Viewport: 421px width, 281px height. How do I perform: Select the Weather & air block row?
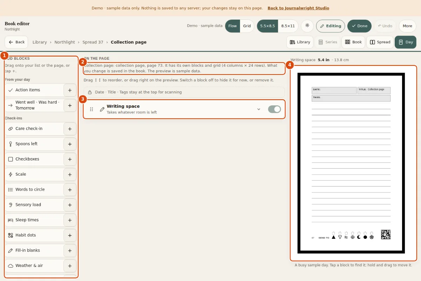(x=34, y=266)
